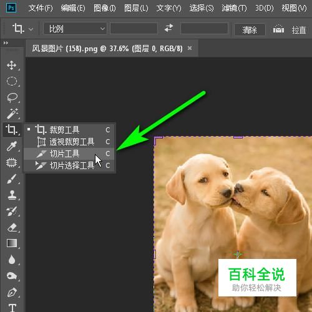The image size is (312, 312).
Task: Click the left-edge crop handle
Action: 155,254
